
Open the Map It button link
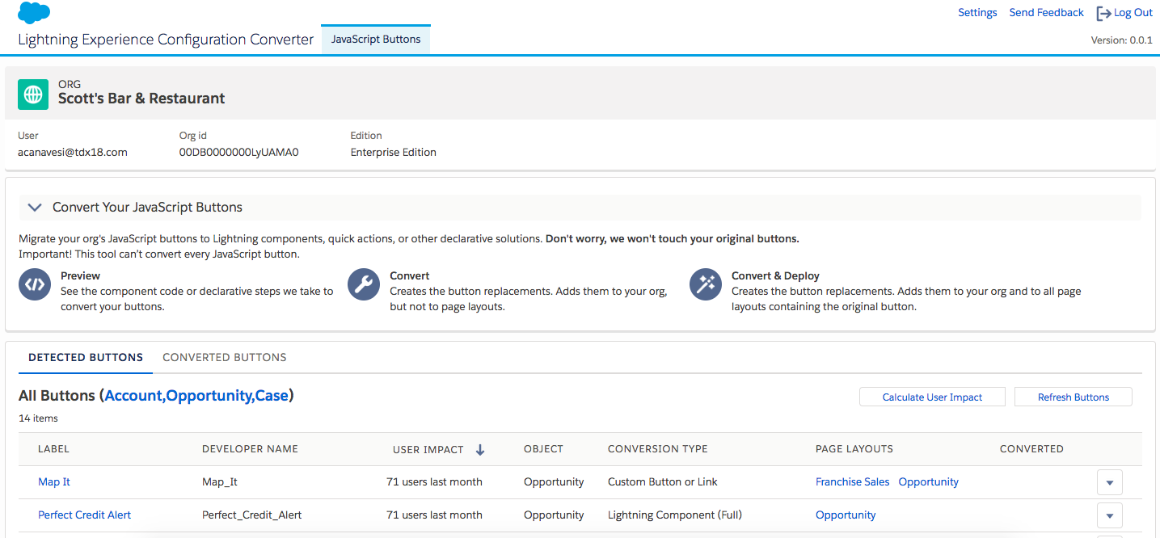pos(54,482)
